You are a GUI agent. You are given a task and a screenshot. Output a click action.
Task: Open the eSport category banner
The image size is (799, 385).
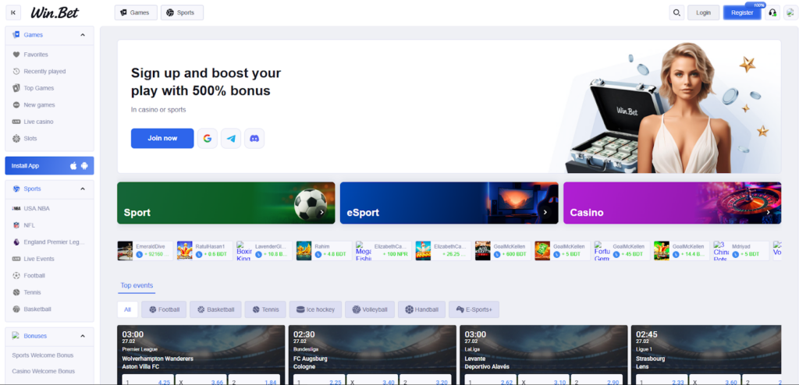pyautogui.click(x=449, y=203)
